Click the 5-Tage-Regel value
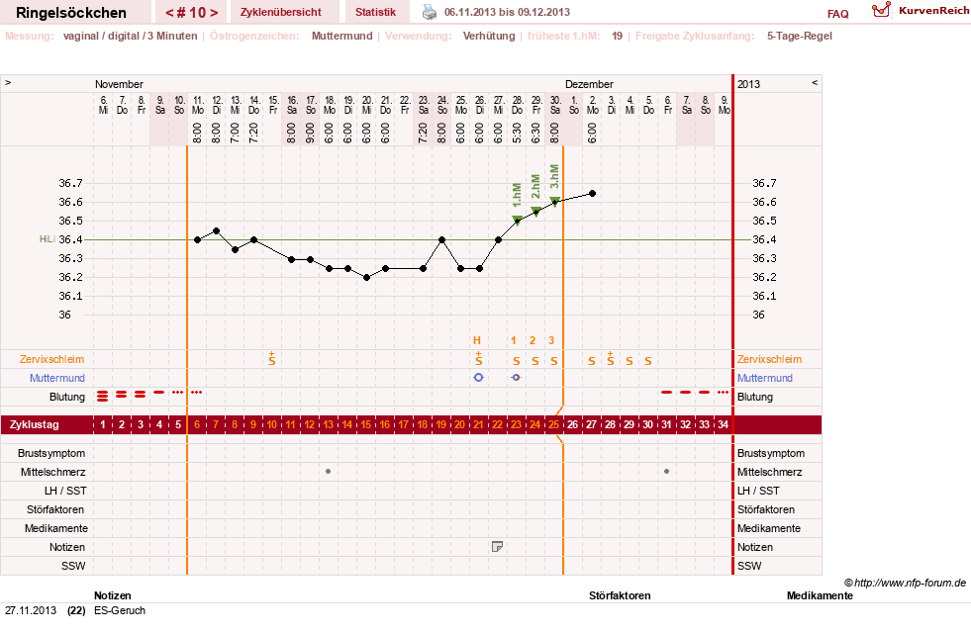Viewport: 971px width, 634px height. pyautogui.click(x=800, y=36)
